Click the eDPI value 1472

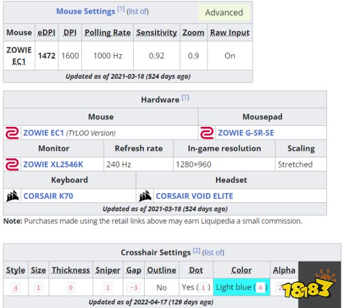coord(47,56)
